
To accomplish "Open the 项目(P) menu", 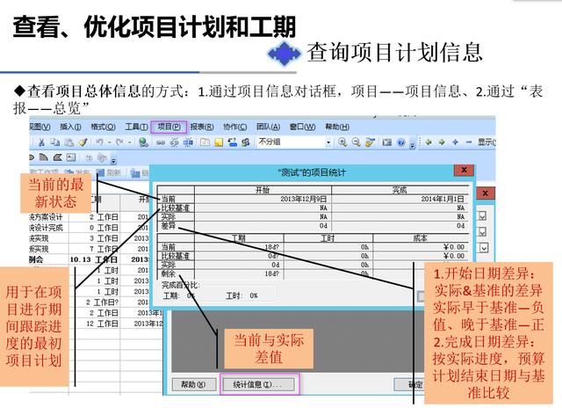I will tap(169, 126).
